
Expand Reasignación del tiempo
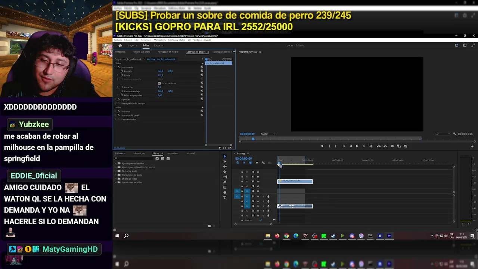click(115, 103)
